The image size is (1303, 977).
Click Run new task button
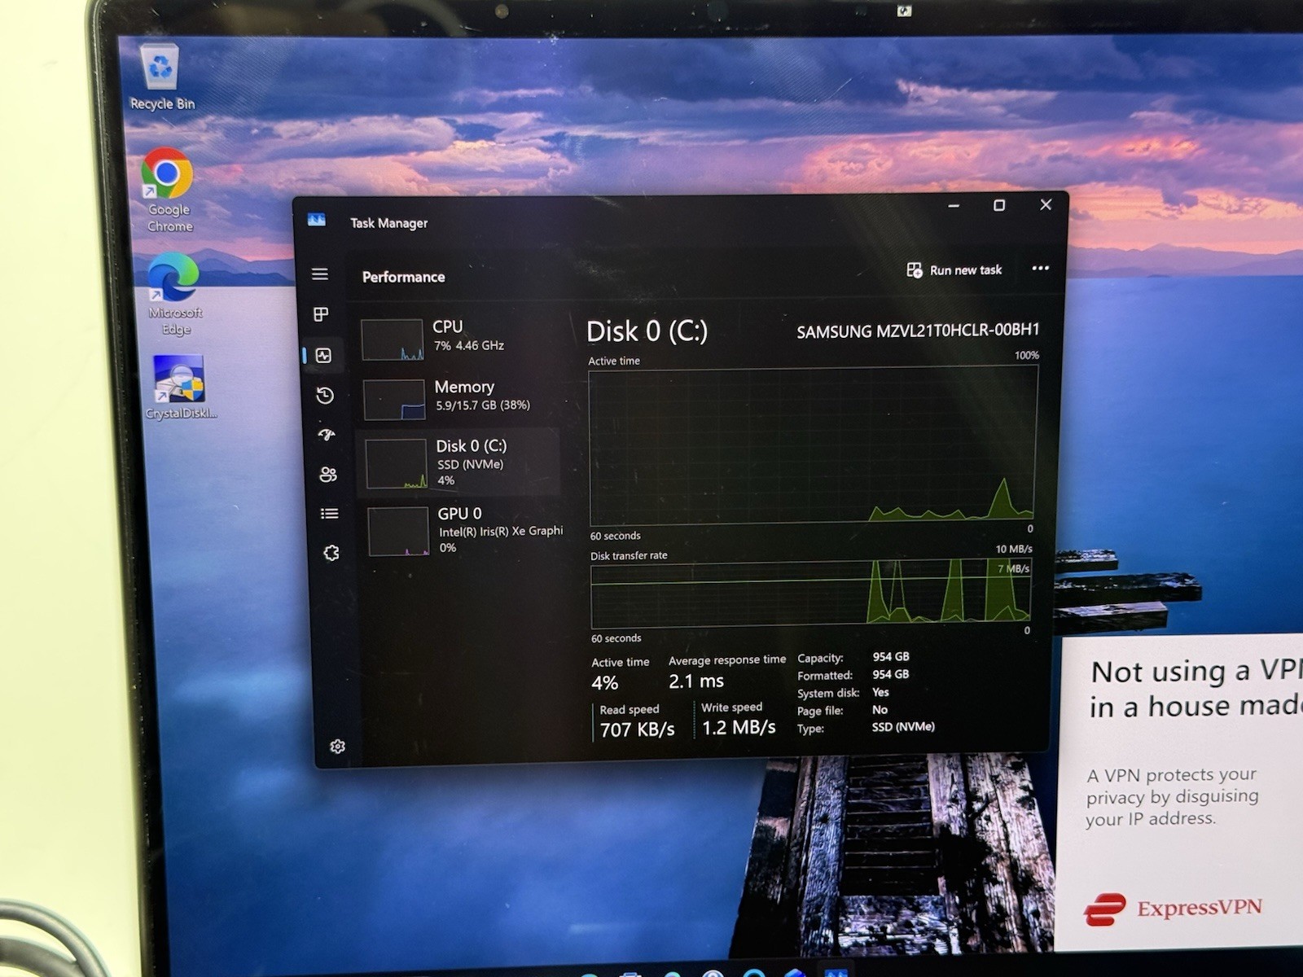(x=954, y=270)
